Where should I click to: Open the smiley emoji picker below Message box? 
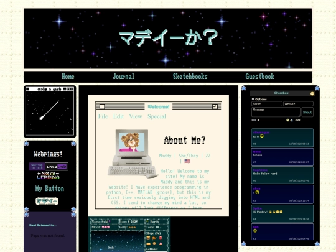288,120
